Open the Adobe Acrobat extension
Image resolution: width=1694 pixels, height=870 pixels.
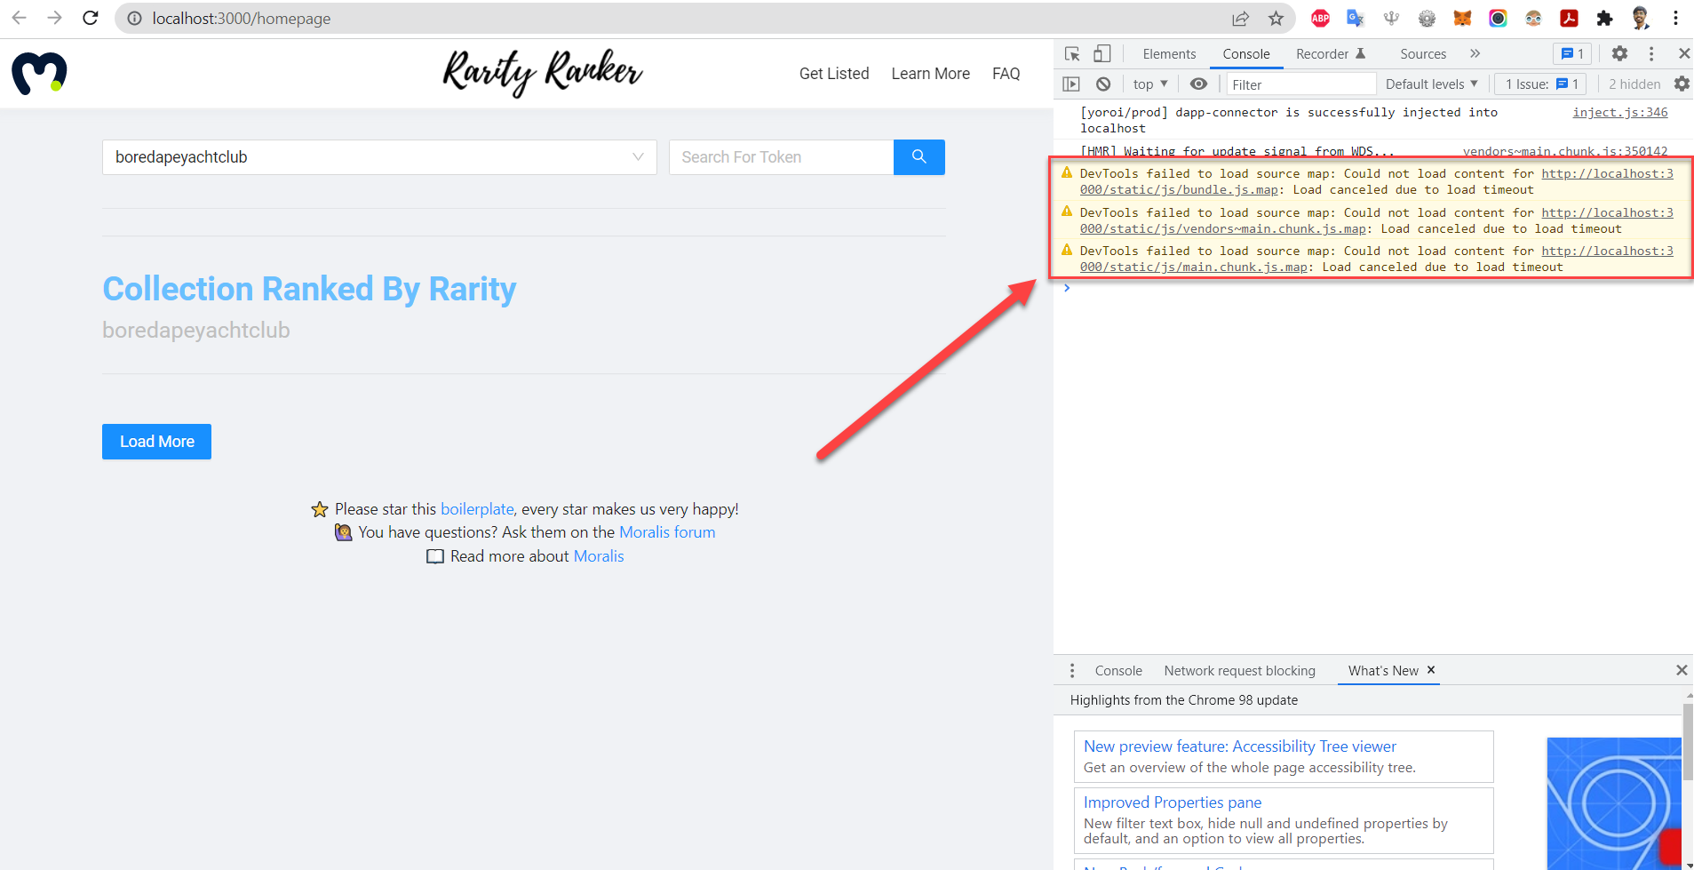[1569, 18]
